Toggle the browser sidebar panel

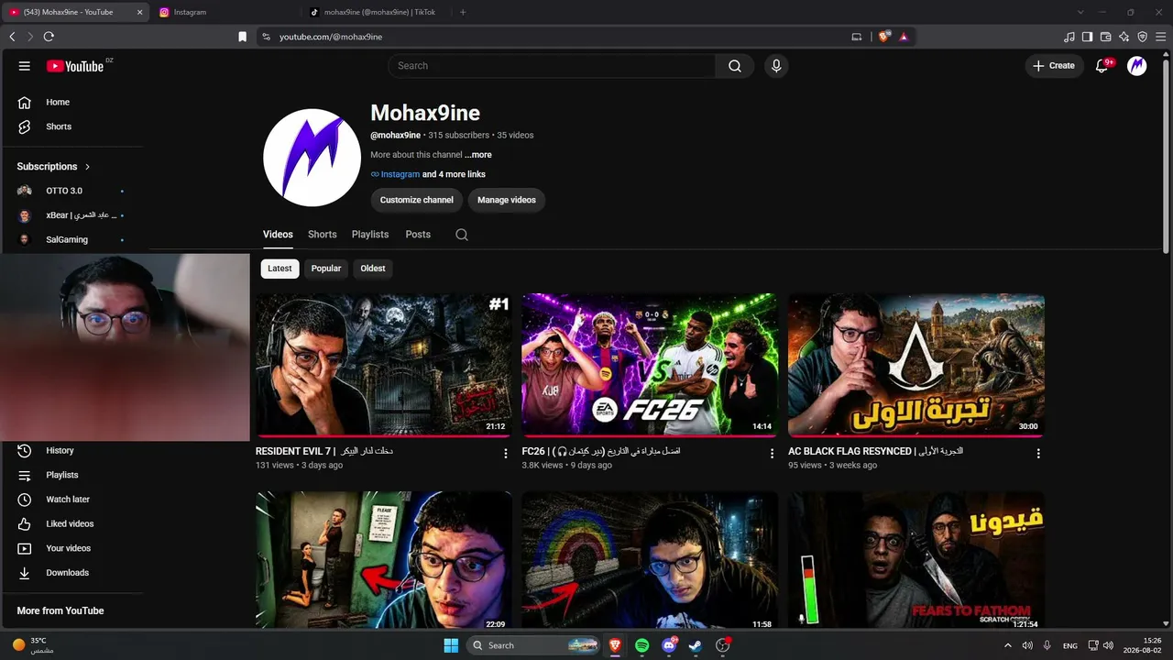1087,37
